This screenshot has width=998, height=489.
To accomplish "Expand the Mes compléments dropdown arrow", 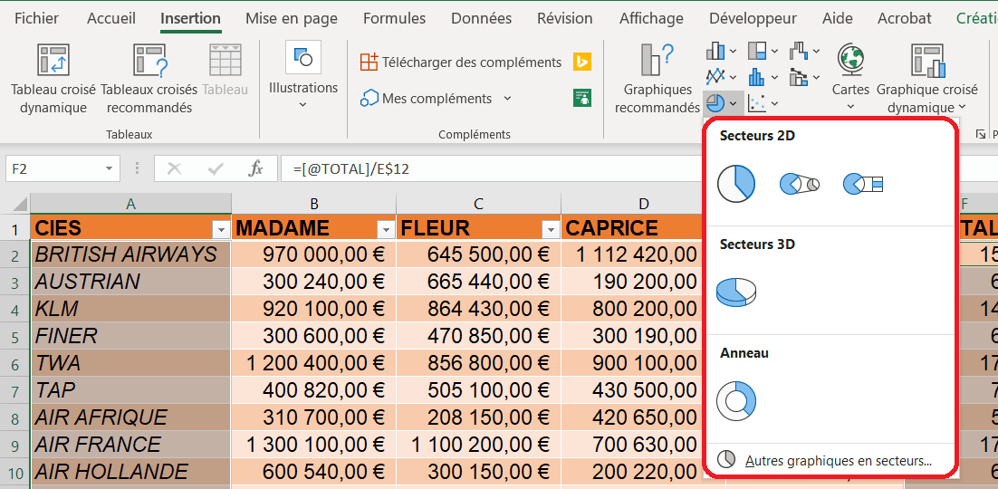I will click(x=507, y=99).
